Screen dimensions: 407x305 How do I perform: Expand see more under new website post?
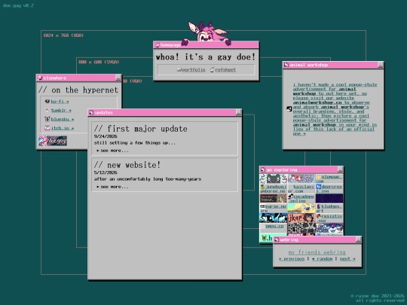[112, 187]
